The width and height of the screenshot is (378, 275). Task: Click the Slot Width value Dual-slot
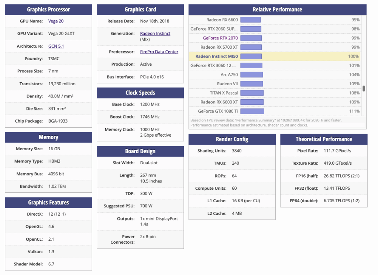(x=149, y=163)
